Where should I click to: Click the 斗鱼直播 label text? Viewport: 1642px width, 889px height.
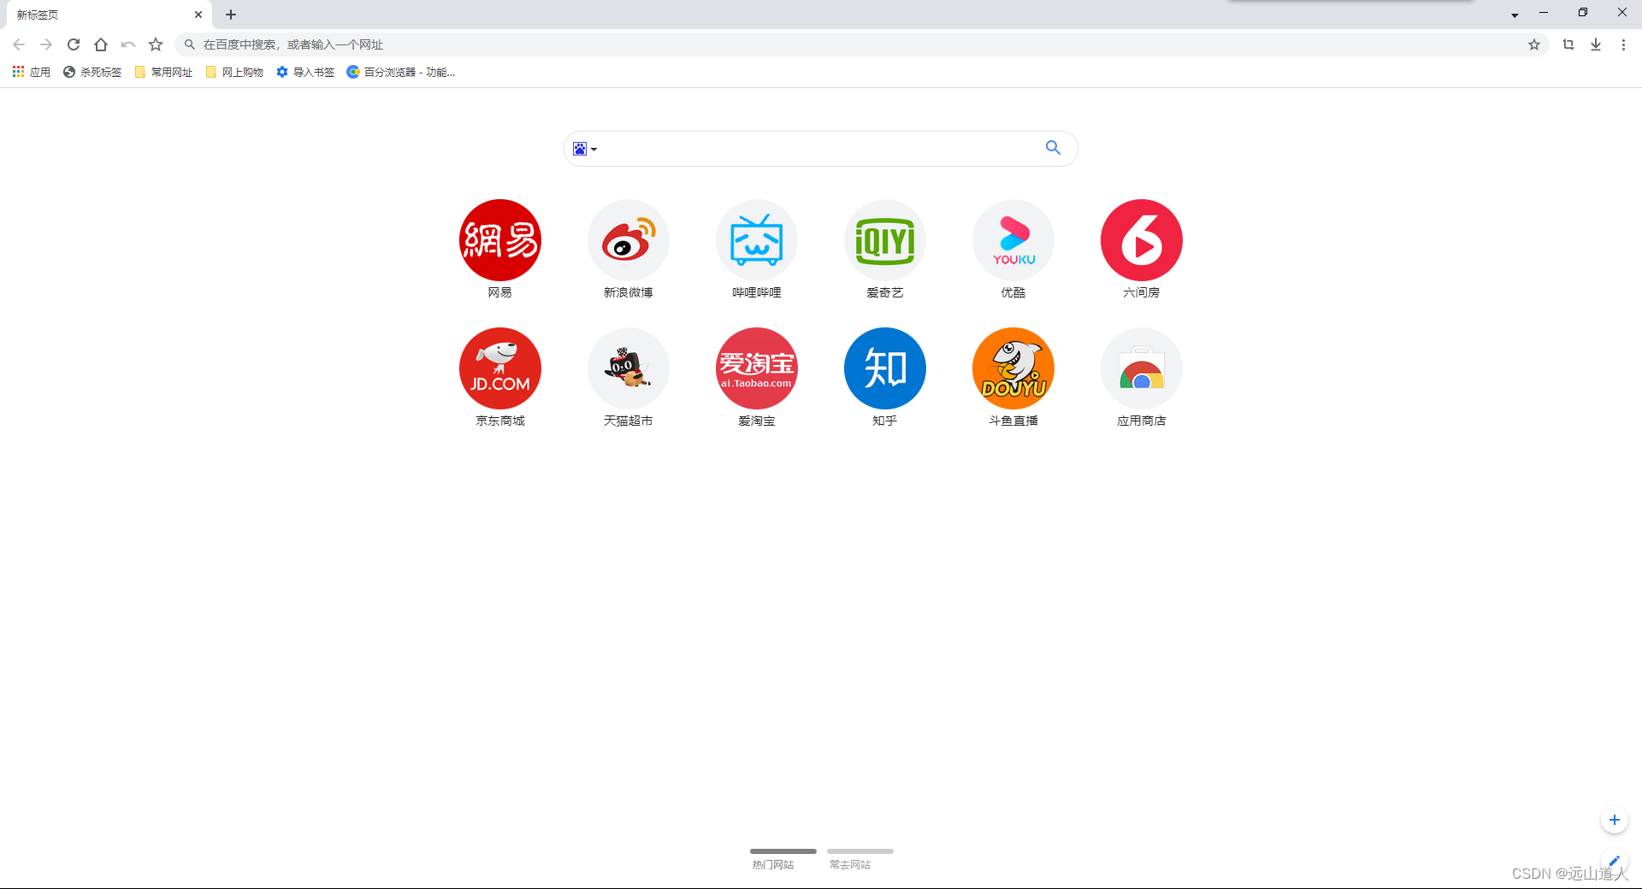click(x=1013, y=421)
